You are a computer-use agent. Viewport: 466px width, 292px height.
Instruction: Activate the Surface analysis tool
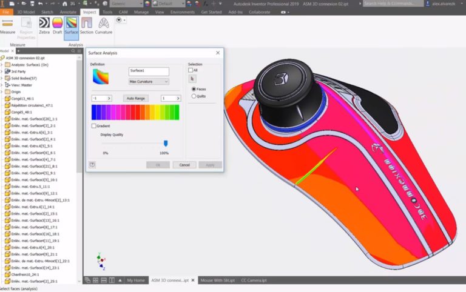[x=72, y=25]
